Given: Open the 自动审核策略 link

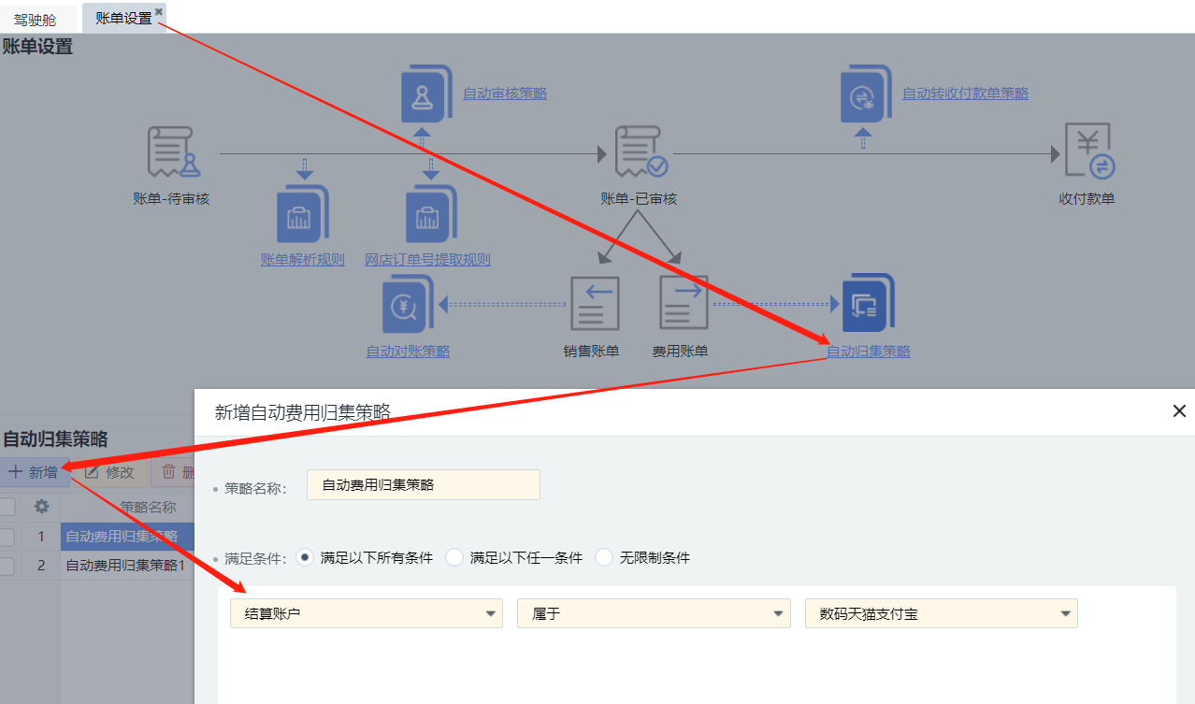Looking at the screenshot, I should pyautogui.click(x=505, y=93).
